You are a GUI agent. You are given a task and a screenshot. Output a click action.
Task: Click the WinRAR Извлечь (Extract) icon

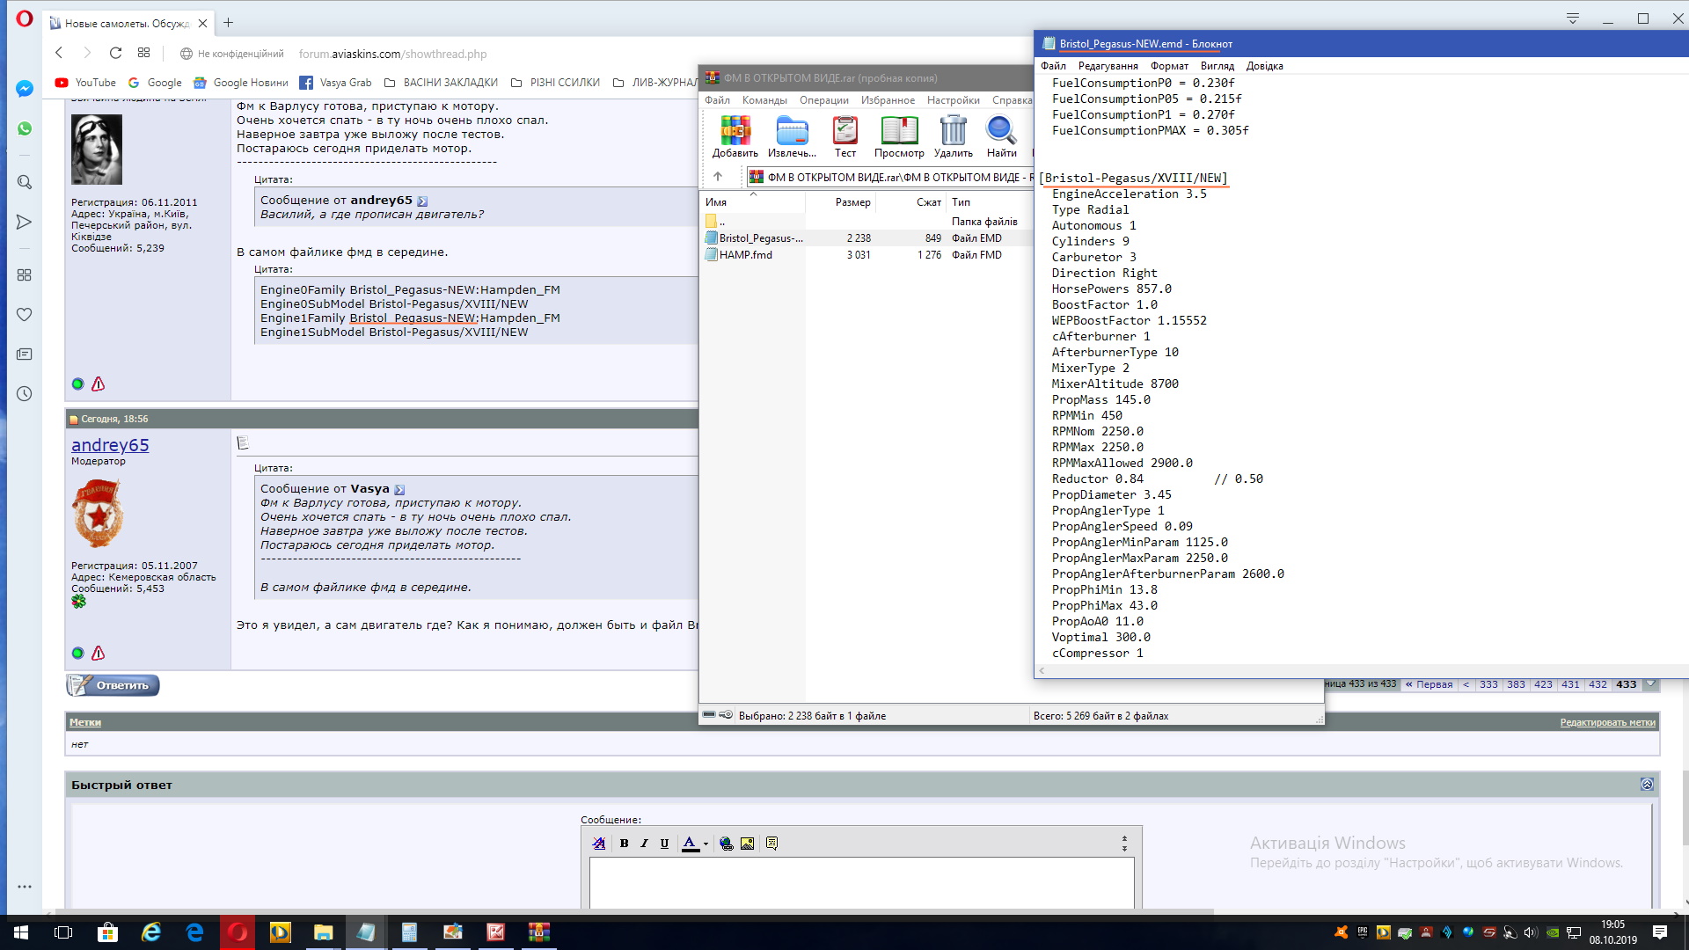tap(792, 135)
